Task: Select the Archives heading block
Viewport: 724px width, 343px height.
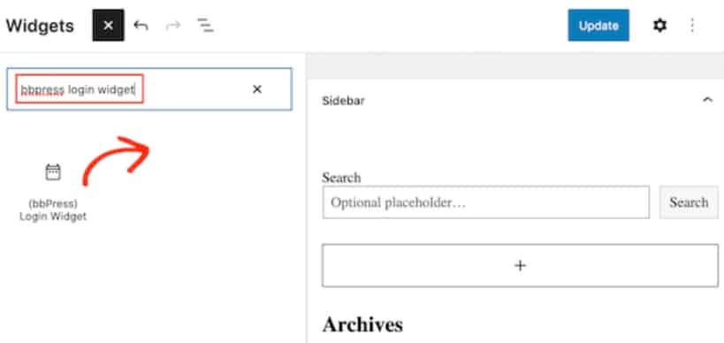Action: [362, 324]
